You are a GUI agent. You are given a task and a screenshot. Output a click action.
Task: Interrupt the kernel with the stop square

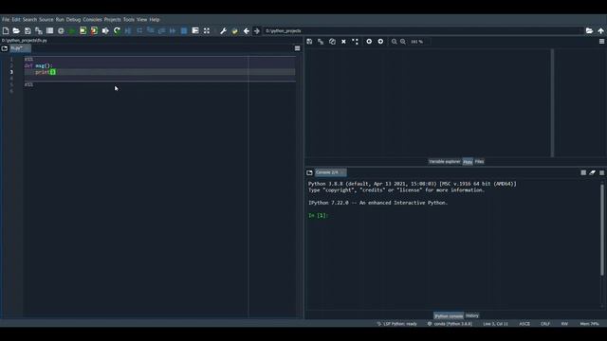pos(583,172)
